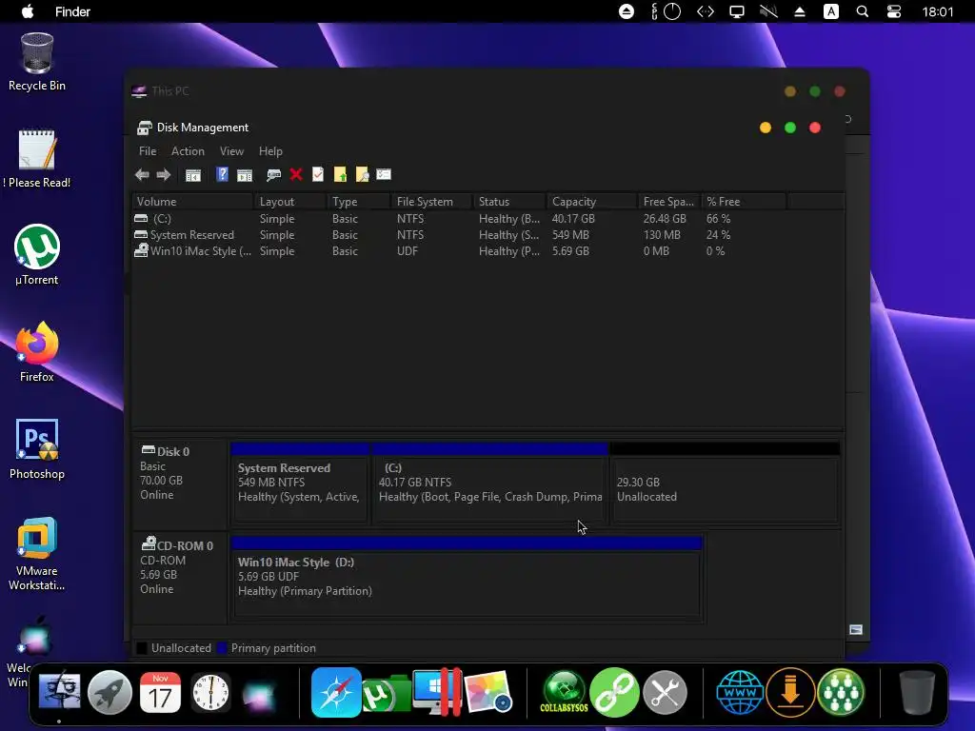Click the muted sound icon in menu bar
The width and height of the screenshot is (975, 731).
point(768,11)
